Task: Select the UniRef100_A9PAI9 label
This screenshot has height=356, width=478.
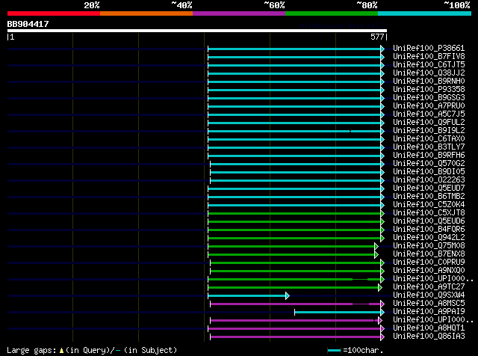Action: click(x=429, y=312)
